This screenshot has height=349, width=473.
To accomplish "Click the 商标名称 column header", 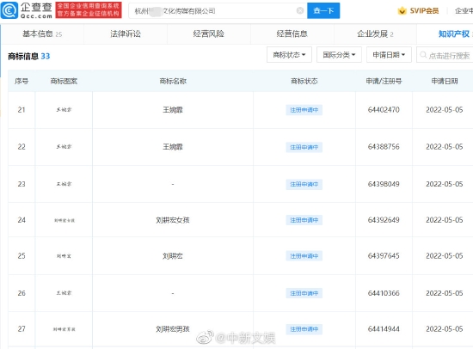I will (173, 81).
